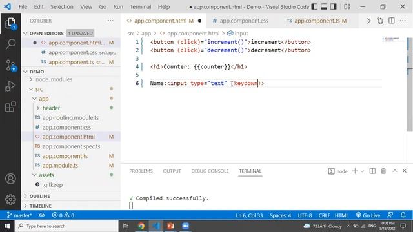Click the master branch in status bar
This screenshot has height=232, width=413.
click(x=19, y=215)
